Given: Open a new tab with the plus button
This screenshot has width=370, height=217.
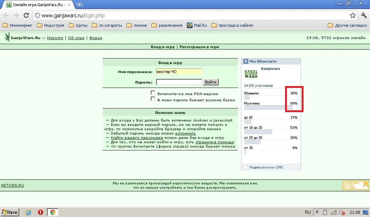Looking at the screenshot, I should point(80,4).
